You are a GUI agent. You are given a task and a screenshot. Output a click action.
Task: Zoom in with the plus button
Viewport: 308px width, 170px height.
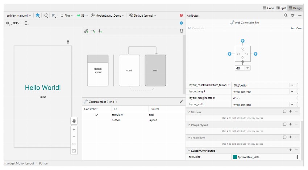tap(74, 129)
